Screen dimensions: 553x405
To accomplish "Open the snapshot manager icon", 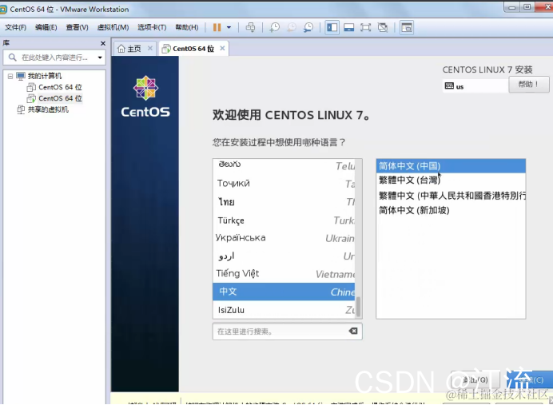I will (308, 27).
